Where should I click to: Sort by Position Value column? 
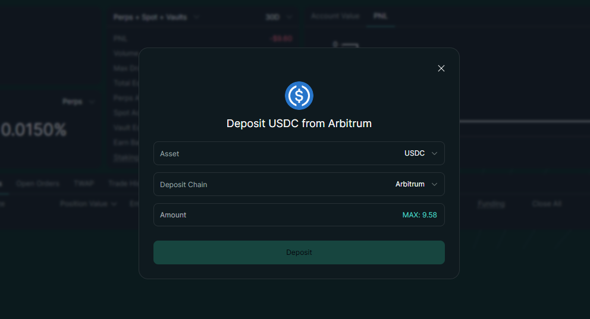click(x=88, y=204)
